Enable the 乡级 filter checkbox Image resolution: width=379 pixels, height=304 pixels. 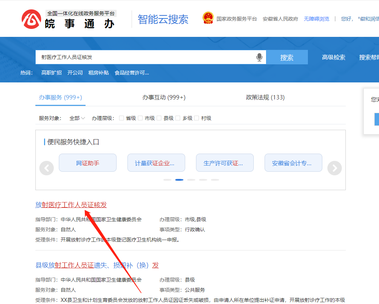[178, 118]
